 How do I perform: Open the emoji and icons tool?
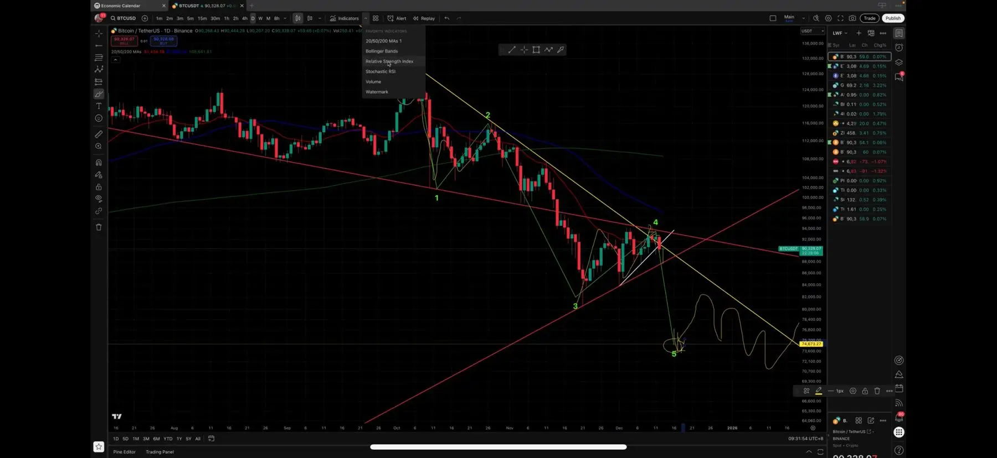[x=99, y=118]
